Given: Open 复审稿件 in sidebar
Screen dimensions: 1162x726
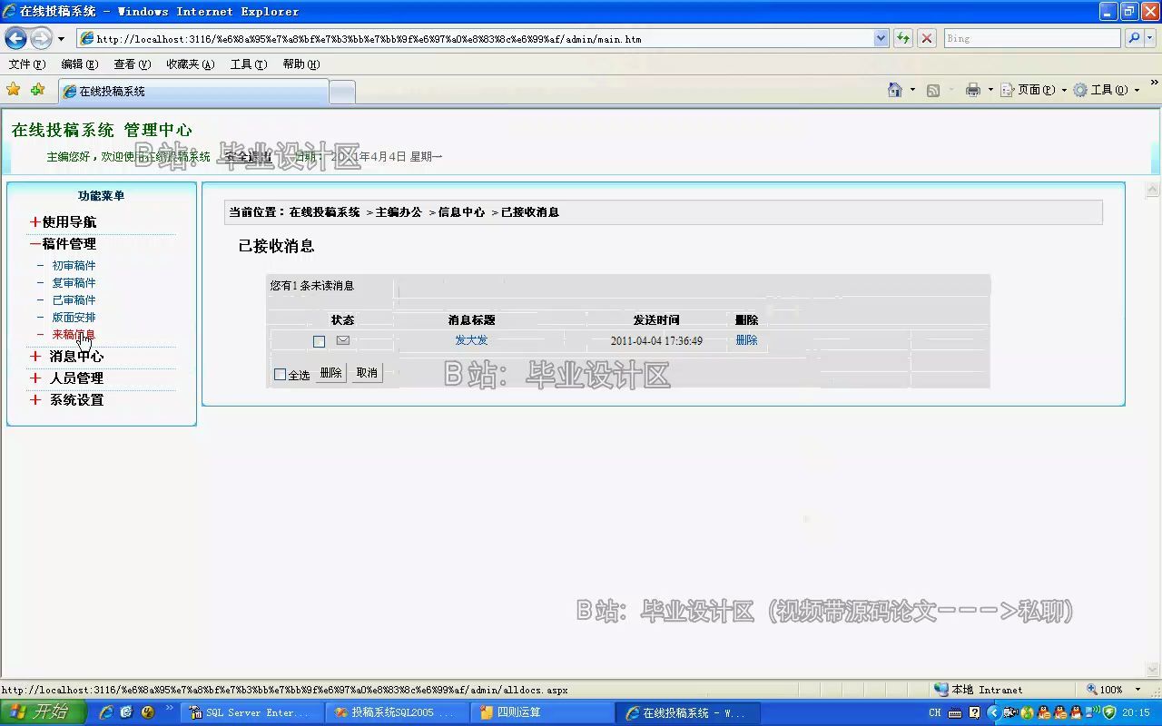Looking at the screenshot, I should tap(74, 283).
